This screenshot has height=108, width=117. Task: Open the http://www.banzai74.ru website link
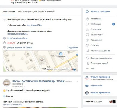coord(17,38)
